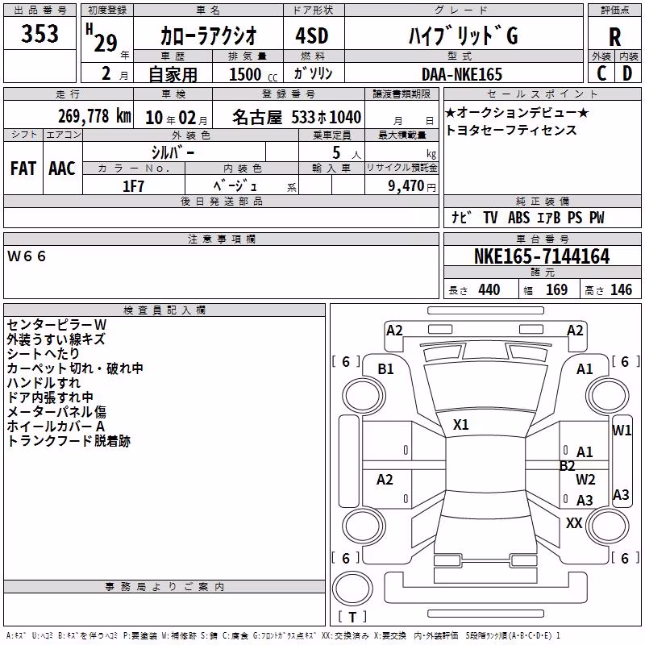
Task: Click sales point オークションデビュー line
Action: pyautogui.click(x=517, y=112)
